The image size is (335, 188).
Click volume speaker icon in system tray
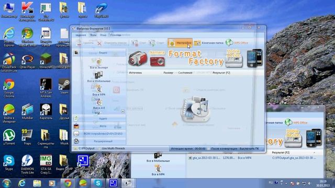(310, 183)
